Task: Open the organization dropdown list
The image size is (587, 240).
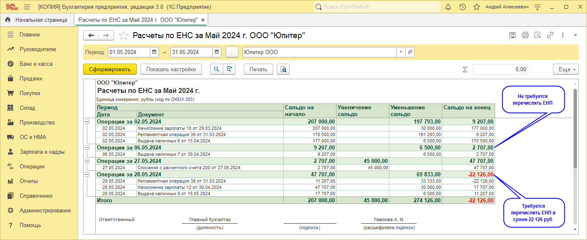Action: pos(401,52)
